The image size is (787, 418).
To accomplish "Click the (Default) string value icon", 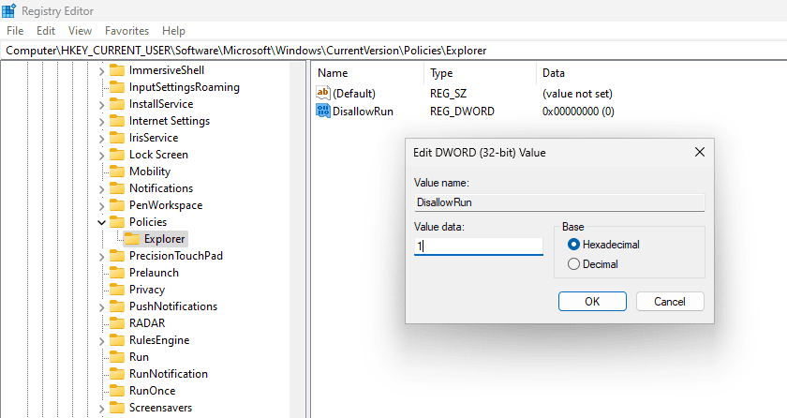I will click(325, 94).
